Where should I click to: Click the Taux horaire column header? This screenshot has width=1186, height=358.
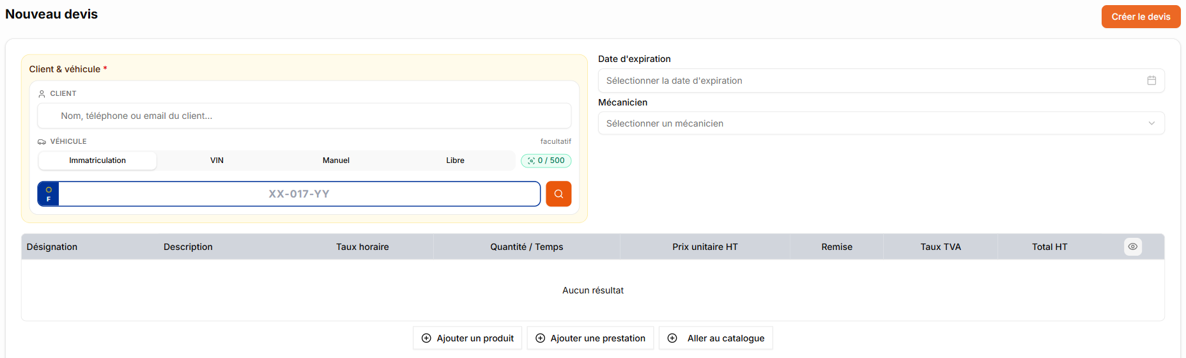point(362,247)
